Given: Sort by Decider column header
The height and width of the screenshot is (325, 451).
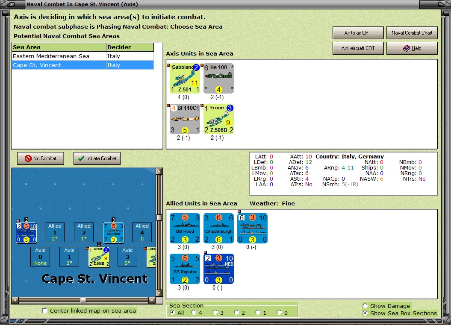Looking at the screenshot, I should click(130, 47).
